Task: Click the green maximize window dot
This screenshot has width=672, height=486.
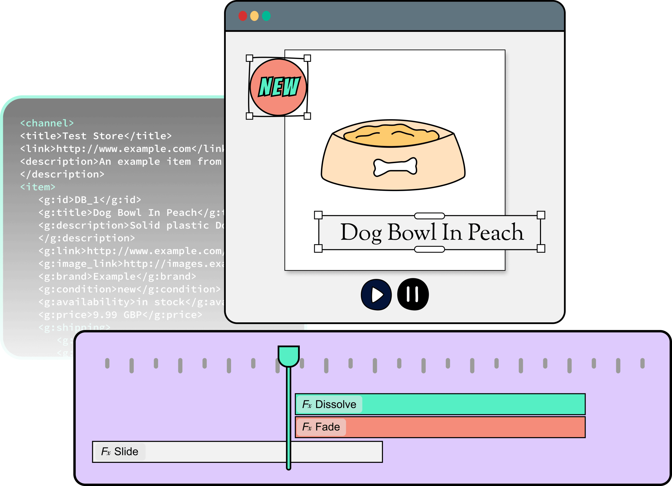Action: click(x=266, y=16)
